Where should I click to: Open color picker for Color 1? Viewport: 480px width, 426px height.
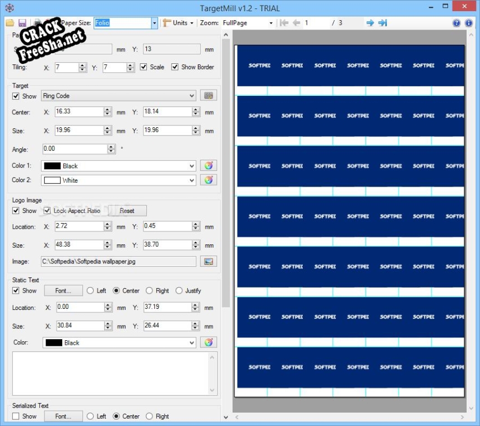pyautogui.click(x=208, y=166)
